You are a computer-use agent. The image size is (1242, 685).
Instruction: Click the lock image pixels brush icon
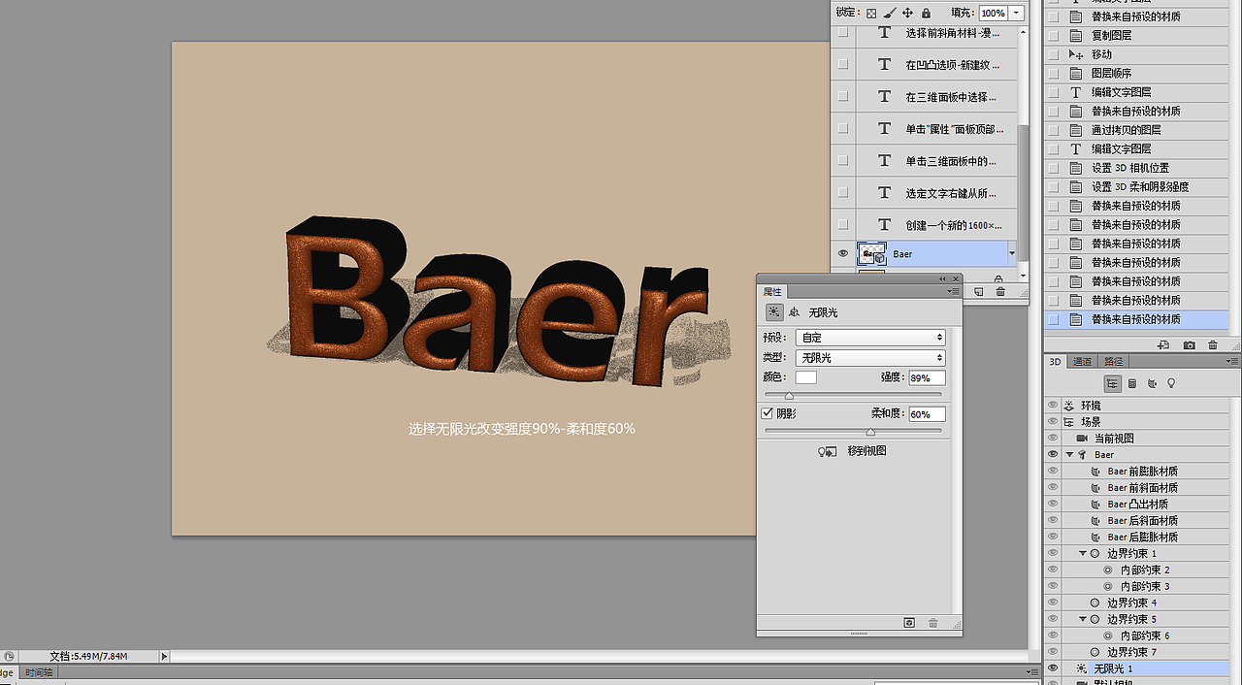tap(889, 13)
